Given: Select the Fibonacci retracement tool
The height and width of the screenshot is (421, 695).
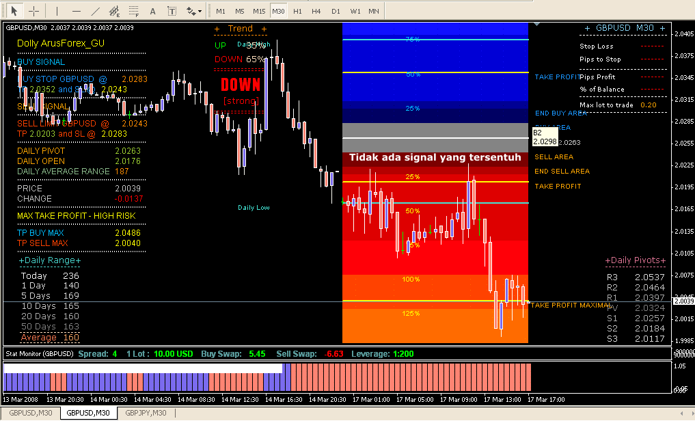Looking at the screenshot, I should [133, 11].
